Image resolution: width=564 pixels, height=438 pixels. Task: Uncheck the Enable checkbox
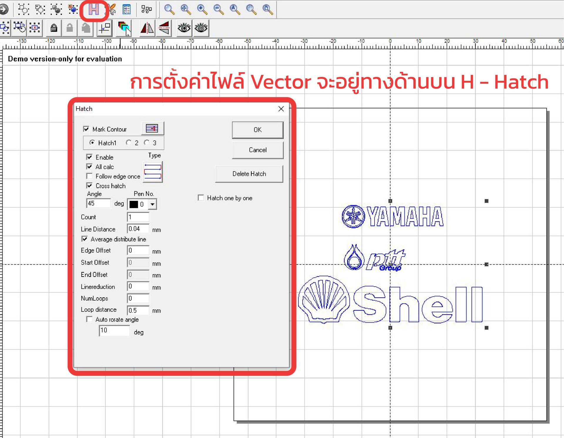coord(89,157)
